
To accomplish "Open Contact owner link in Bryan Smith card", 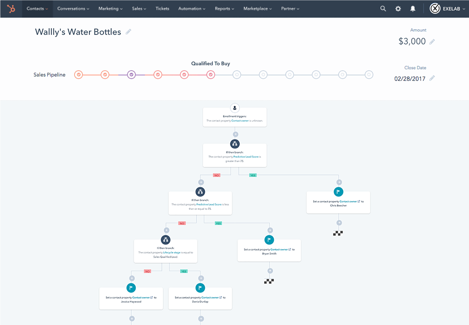I will [x=279, y=249].
